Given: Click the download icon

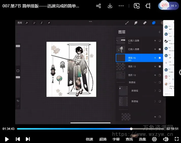Looking at the screenshot, I should point(110,6).
